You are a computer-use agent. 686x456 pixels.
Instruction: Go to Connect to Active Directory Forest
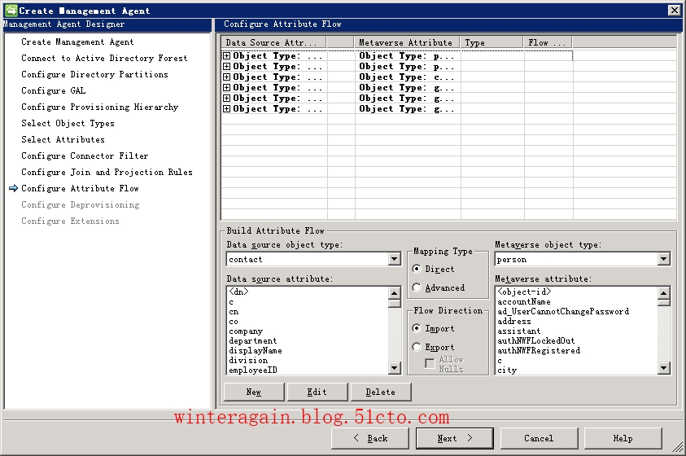coord(104,58)
